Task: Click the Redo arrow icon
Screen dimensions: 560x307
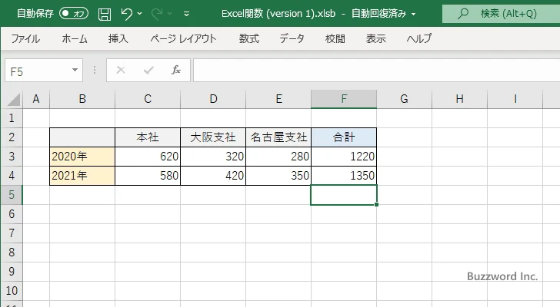Action: [157, 14]
